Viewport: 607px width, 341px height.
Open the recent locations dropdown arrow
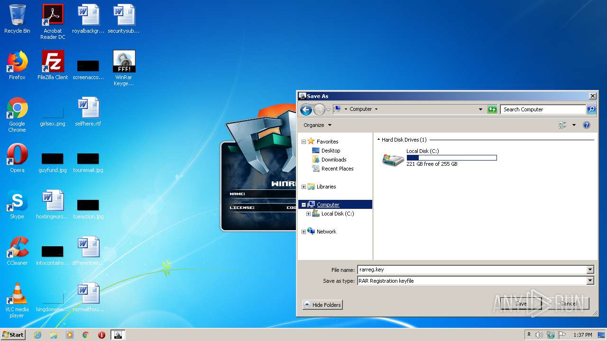328,110
